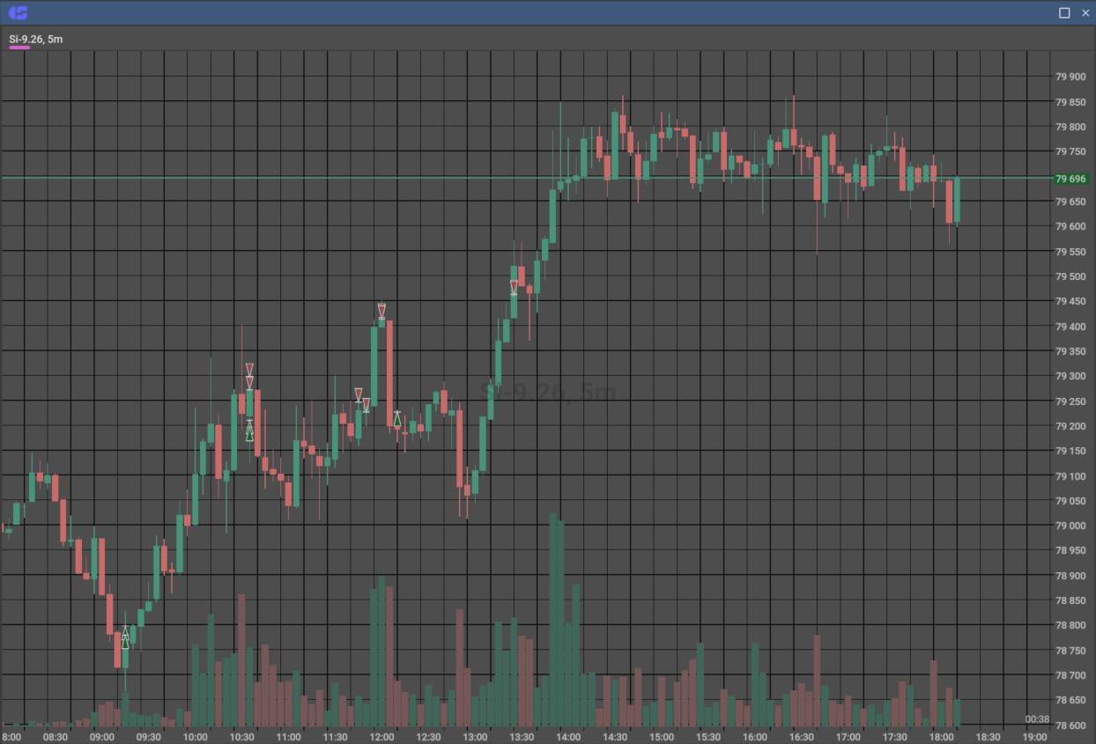Select the sell marker on the 13:25 candle
Screen dimensions: 1096x744
[x=514, y=287]
